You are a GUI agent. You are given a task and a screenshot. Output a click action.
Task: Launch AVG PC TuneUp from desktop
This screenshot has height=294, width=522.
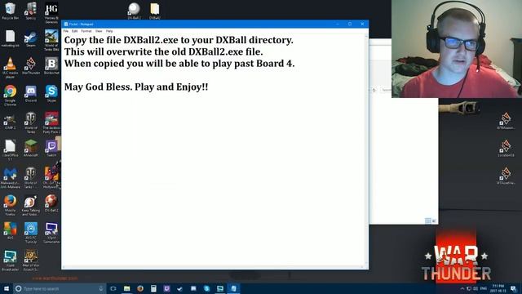[31, 232]
